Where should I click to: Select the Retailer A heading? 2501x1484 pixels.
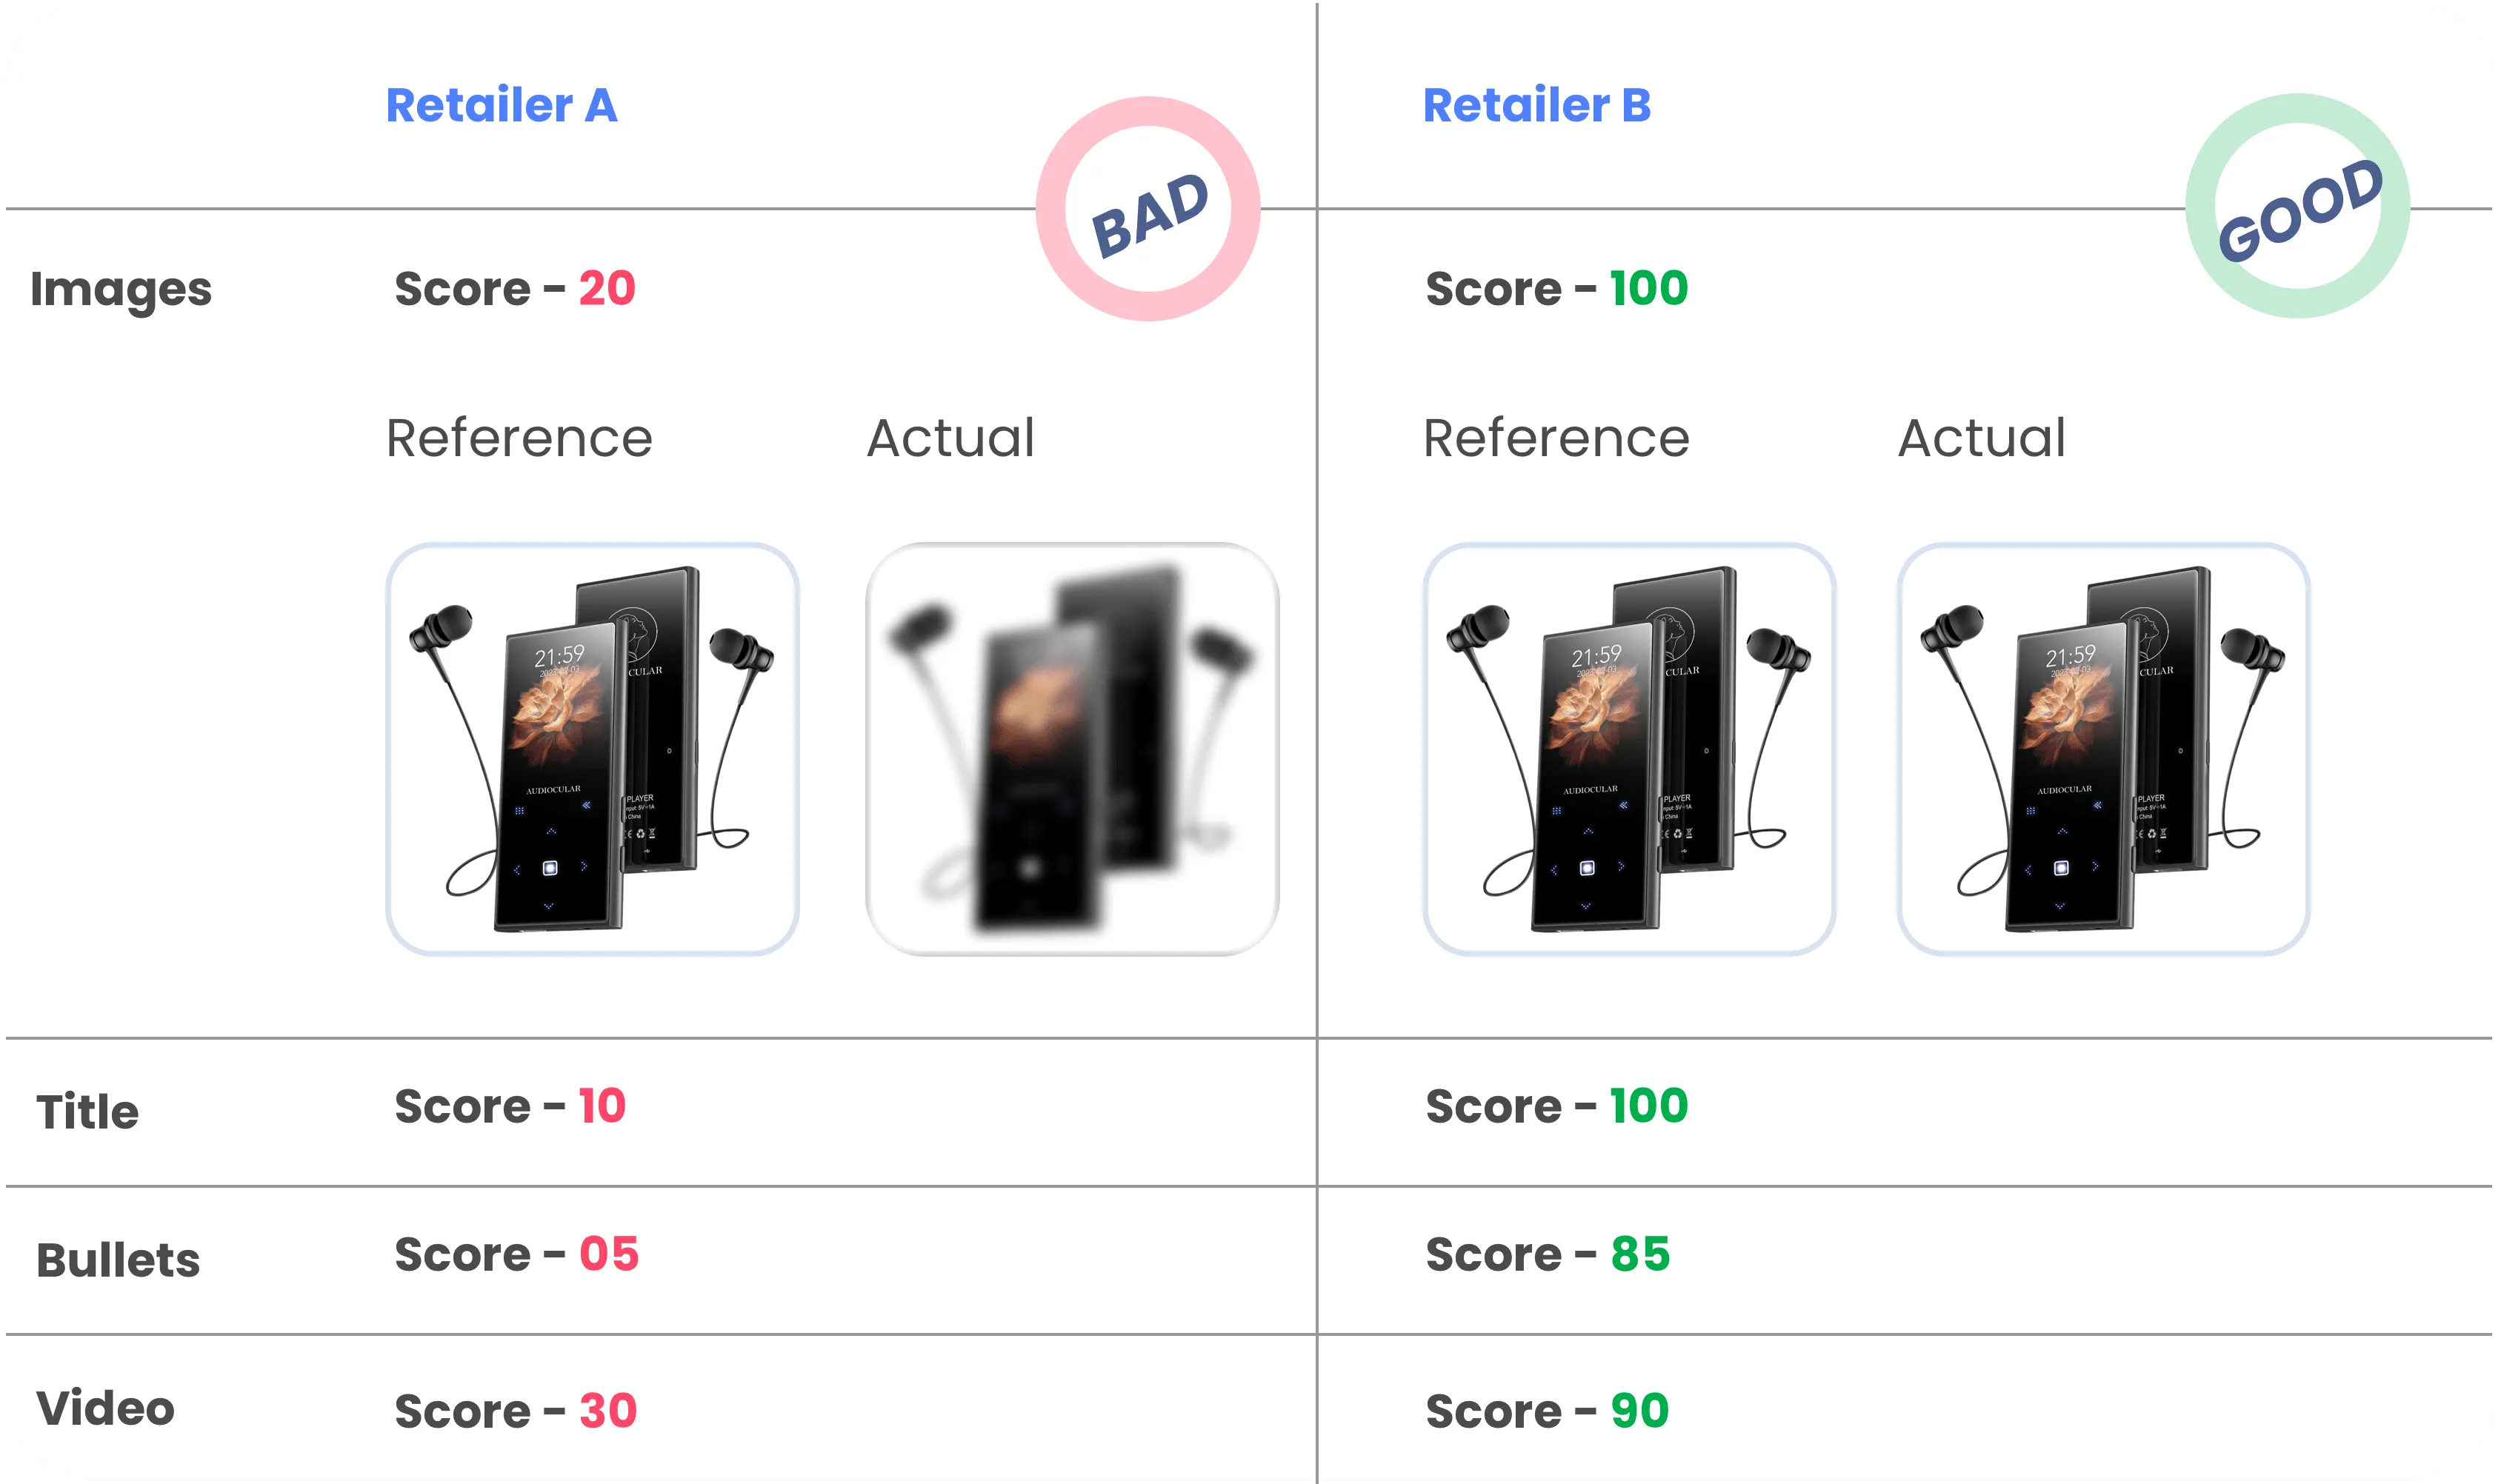tap(502, 105)
